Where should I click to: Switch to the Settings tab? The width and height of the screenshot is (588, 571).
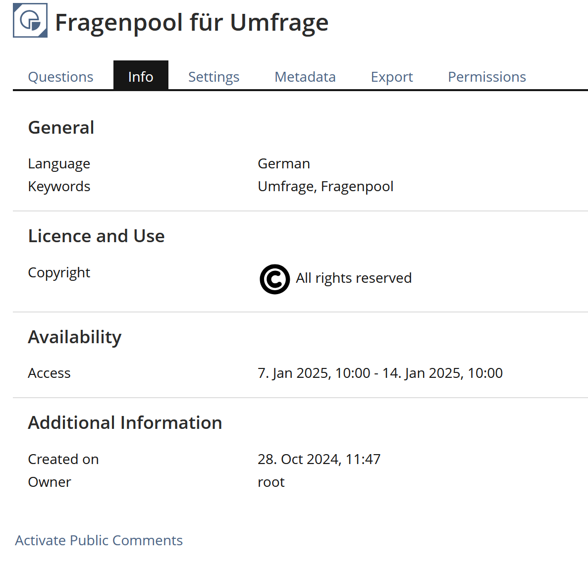click(x=214, y=77)
